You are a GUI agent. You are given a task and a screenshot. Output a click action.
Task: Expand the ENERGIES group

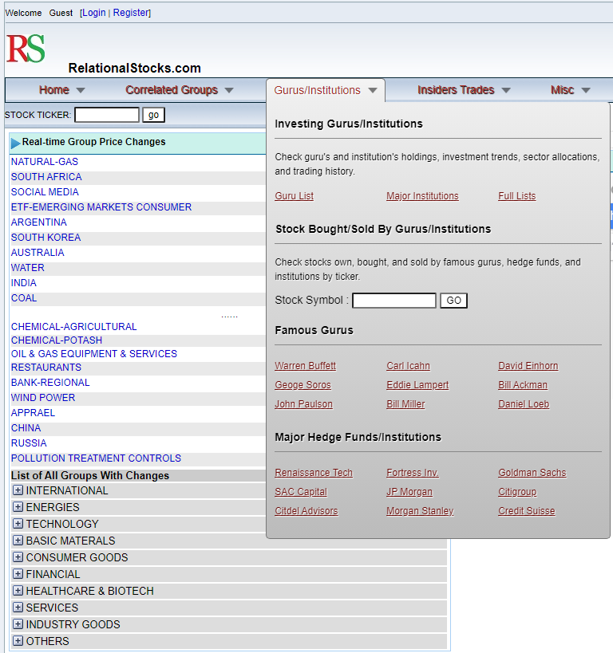pos(18,507)
